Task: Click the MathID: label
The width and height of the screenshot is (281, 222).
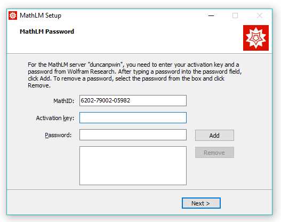Action: [64, 101]
